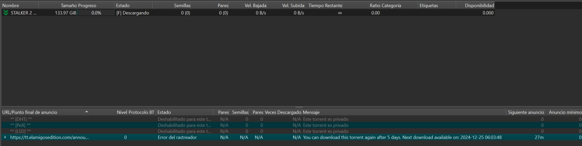This screenshot has height=146, width=582.
Task: Click the 0.0% progress bar of the torrent
Action: point(96,13)
